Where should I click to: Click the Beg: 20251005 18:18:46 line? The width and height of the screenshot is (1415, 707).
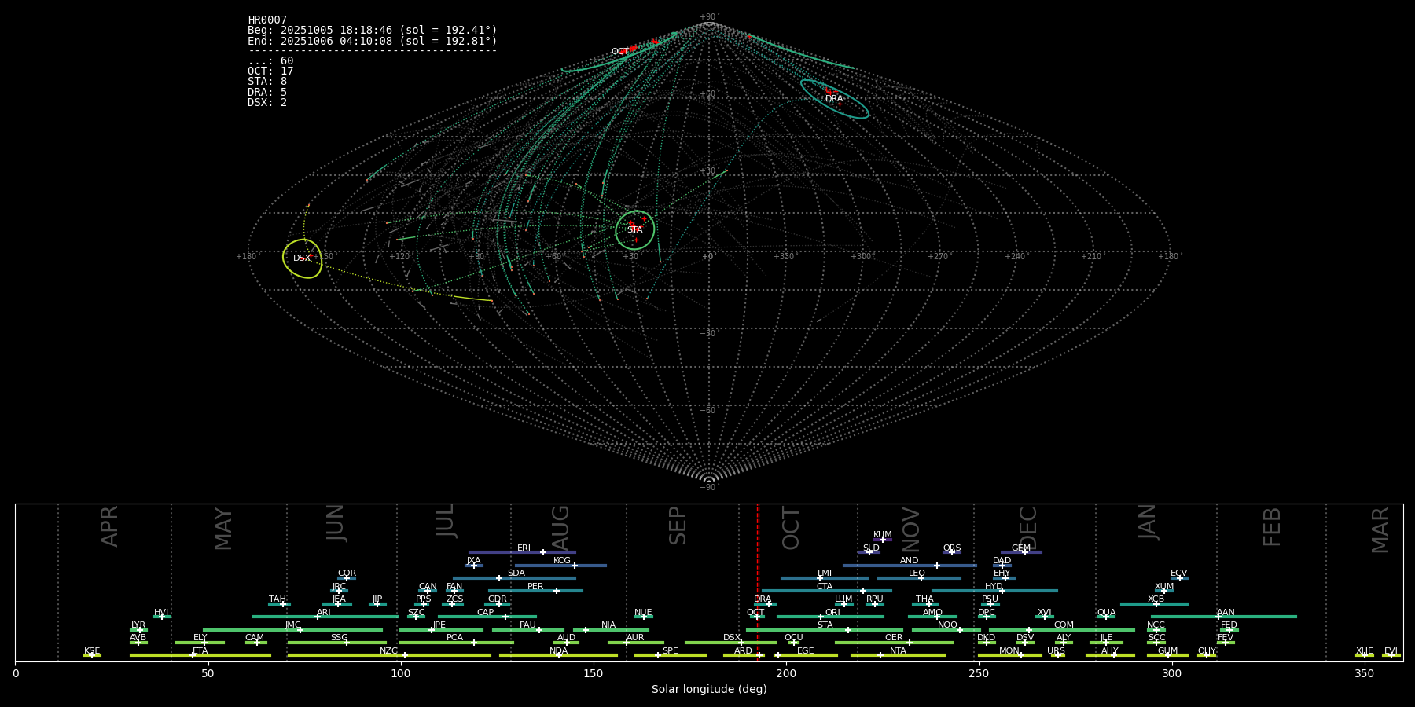[x=373, y=31]
